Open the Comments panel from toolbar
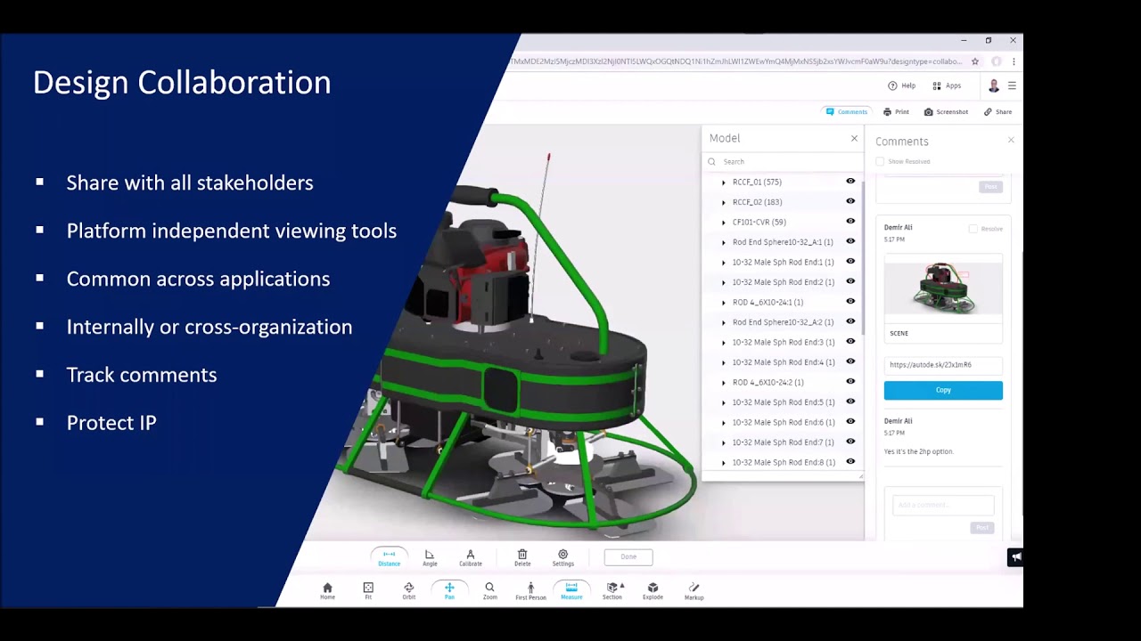 pyautogui.click(x=846, y=112)
